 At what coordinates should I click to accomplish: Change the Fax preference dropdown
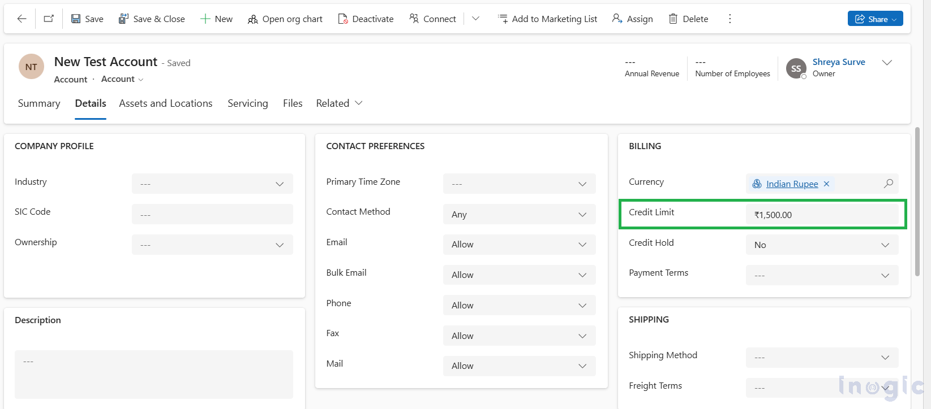click(520, 336)
